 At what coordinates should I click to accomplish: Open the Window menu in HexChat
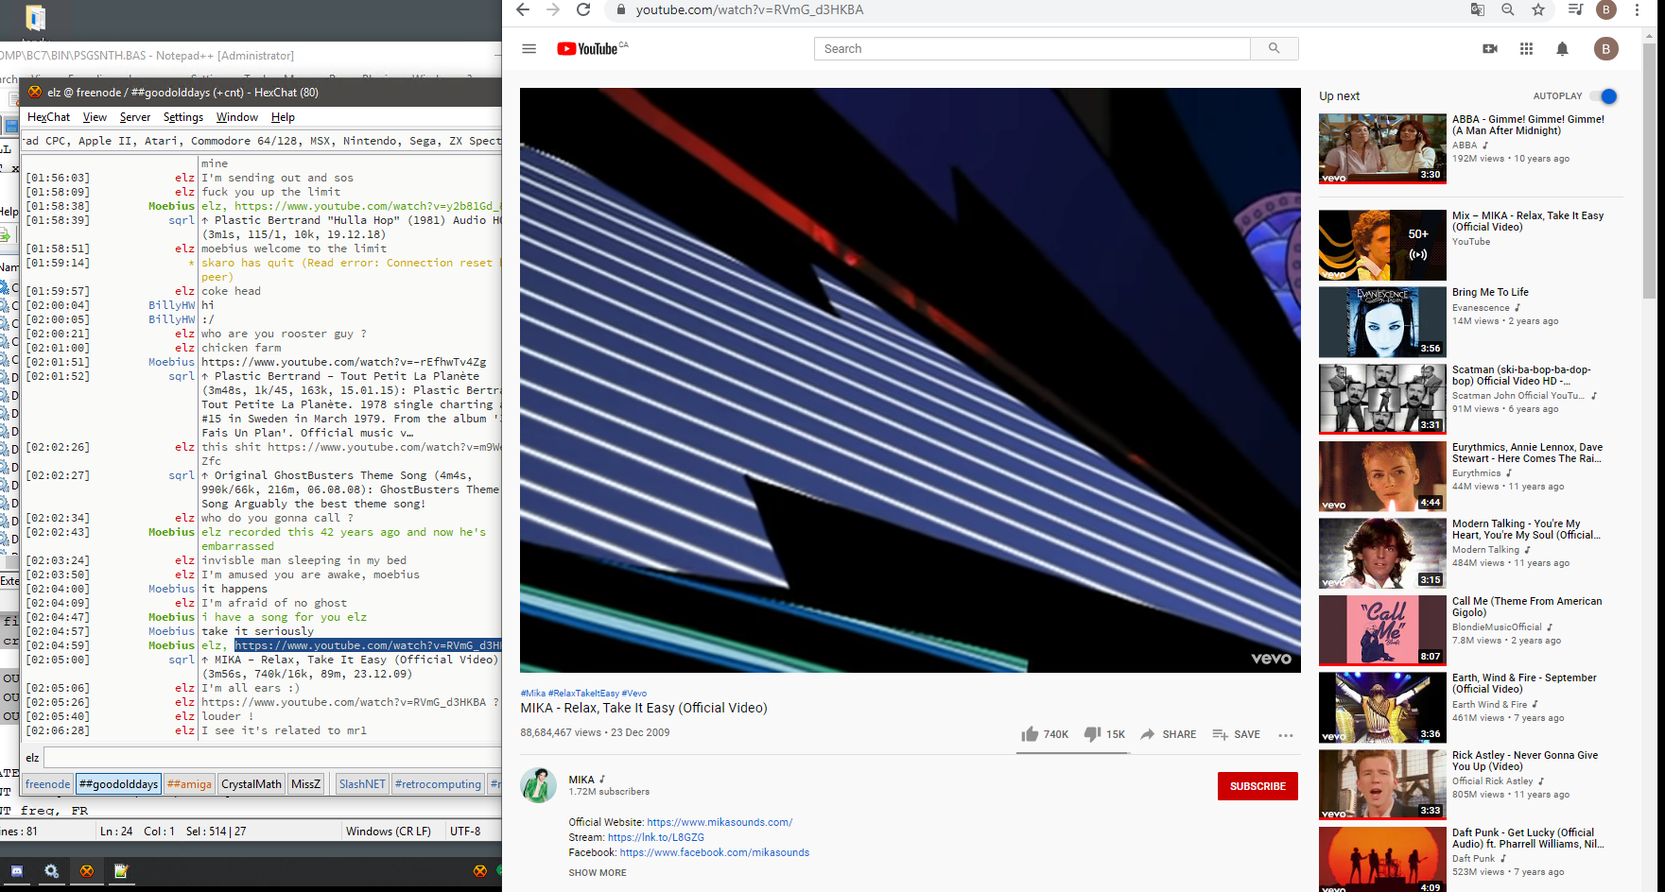click(236, 117)
